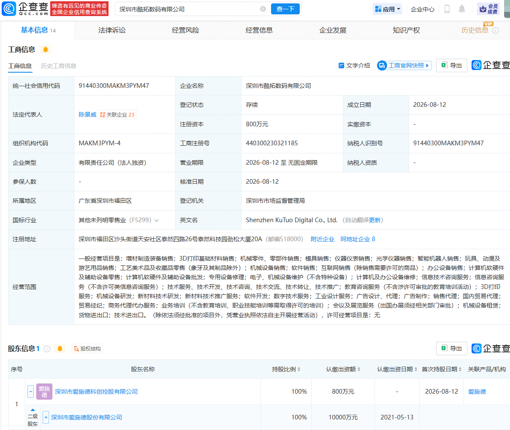The width and height of the screenshot is (510, 430).
Task: Open 股权结构 button
Action: pos(87,348)
